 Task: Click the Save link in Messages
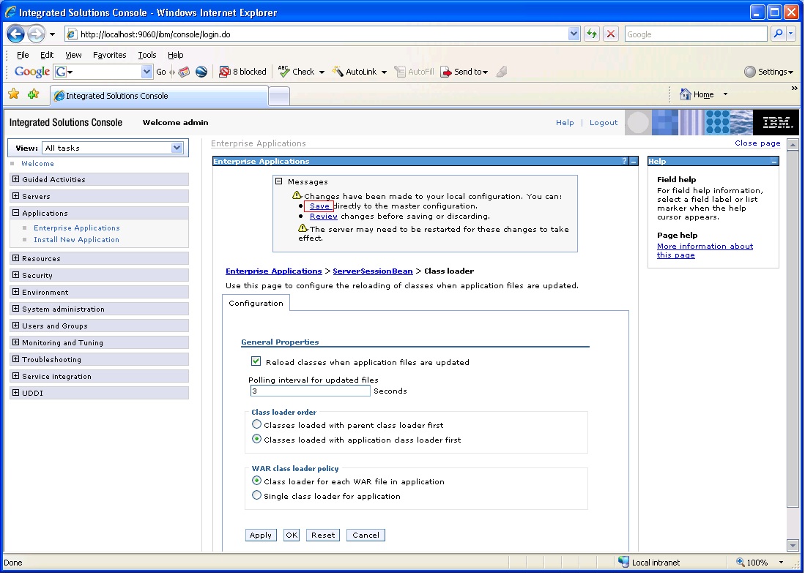319,206
